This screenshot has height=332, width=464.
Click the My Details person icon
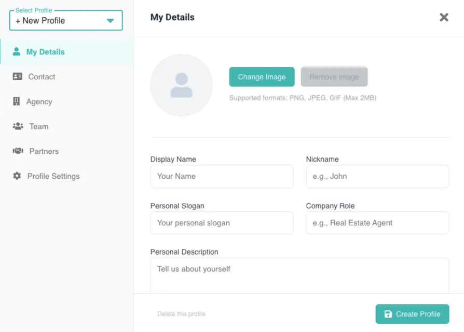[17, 52]
